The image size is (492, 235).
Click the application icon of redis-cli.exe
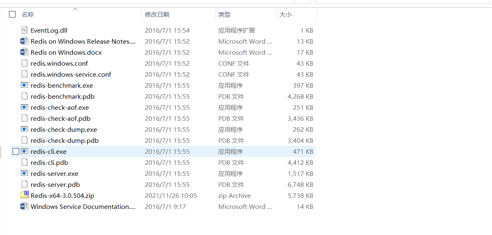[24, 151]
